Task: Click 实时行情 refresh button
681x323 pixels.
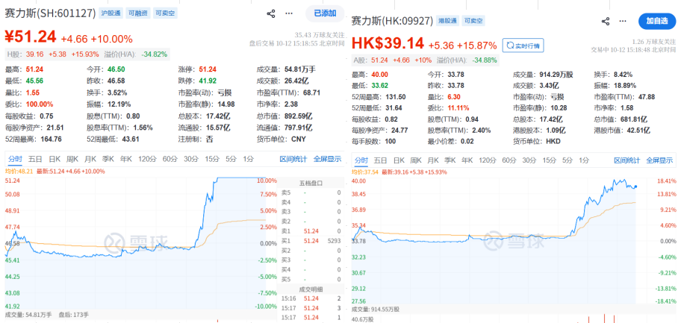Action: (523, 46)
